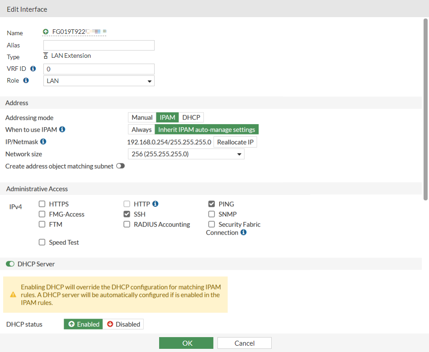This screenshot has width=429, height=352.
Task: Uncheck the SSH access checkbox
Action: tap(127, 214)
